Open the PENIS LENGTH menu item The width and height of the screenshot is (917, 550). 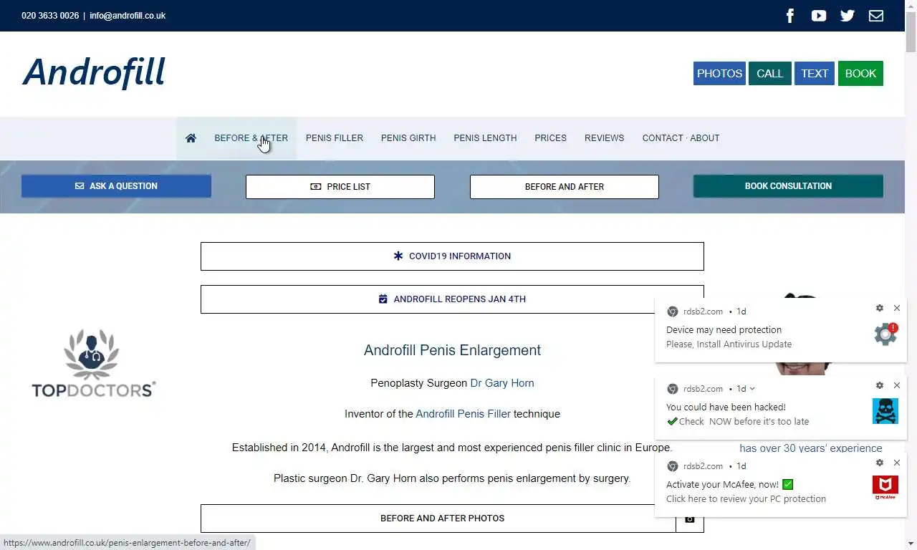[x=485, y=138]
